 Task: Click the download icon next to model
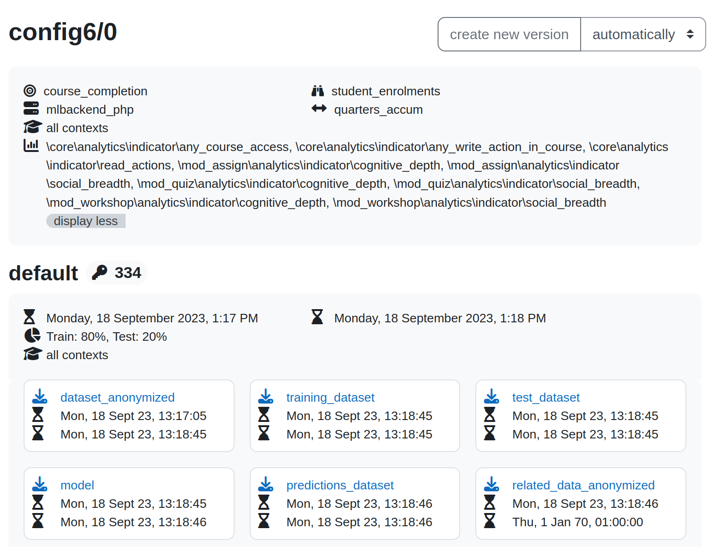(40, 484)
